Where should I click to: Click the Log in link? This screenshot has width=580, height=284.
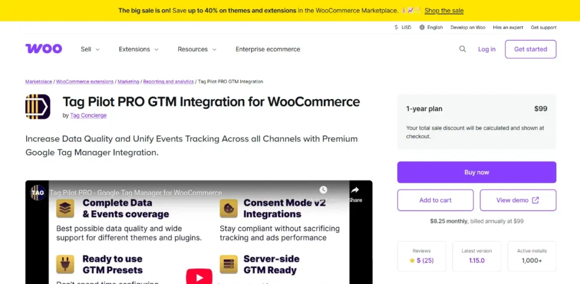(487, 49)
